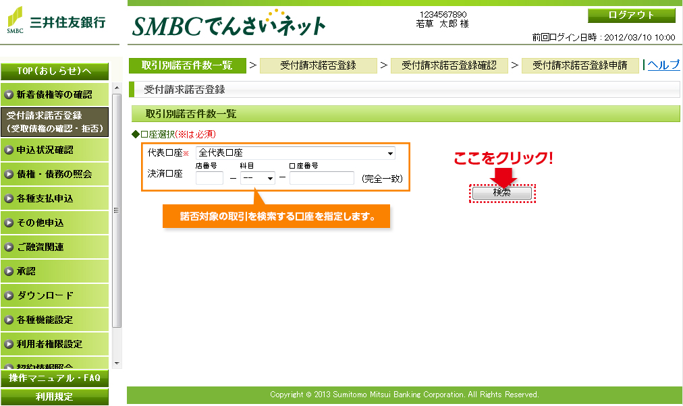The width and height of the screenshot is (683, 406).
Task: Open the 申込状況確認 menu
Action: 55,150
